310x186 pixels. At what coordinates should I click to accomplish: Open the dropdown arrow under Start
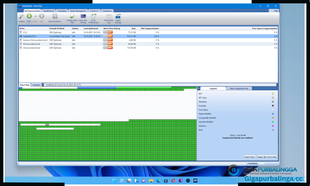coord(29,23)
